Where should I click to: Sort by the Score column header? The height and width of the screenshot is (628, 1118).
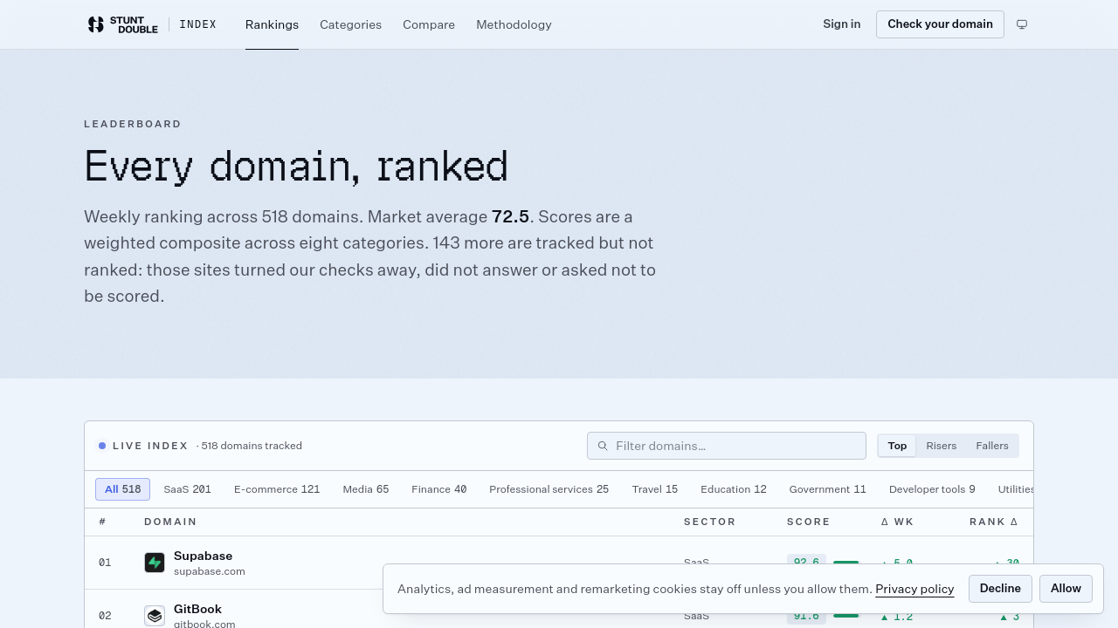809,522
